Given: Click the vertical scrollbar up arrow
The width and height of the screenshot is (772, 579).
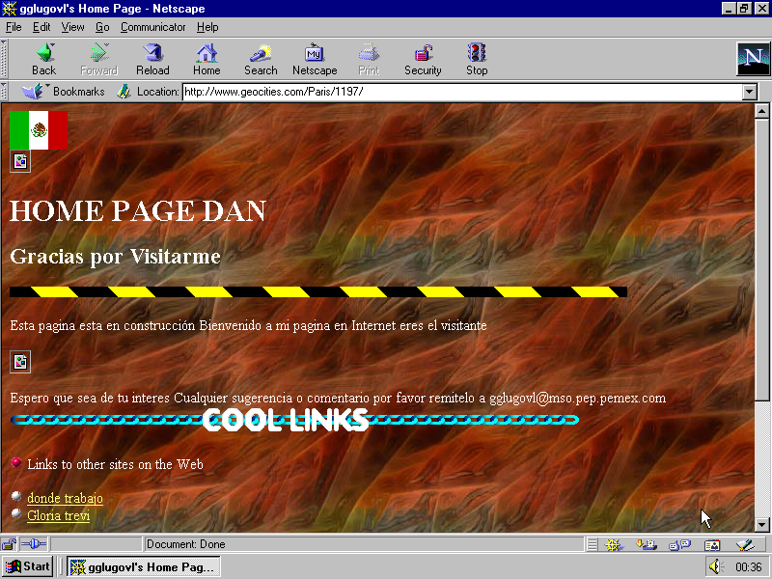Looking at the screenshot, I should click(x=761, y=111).
